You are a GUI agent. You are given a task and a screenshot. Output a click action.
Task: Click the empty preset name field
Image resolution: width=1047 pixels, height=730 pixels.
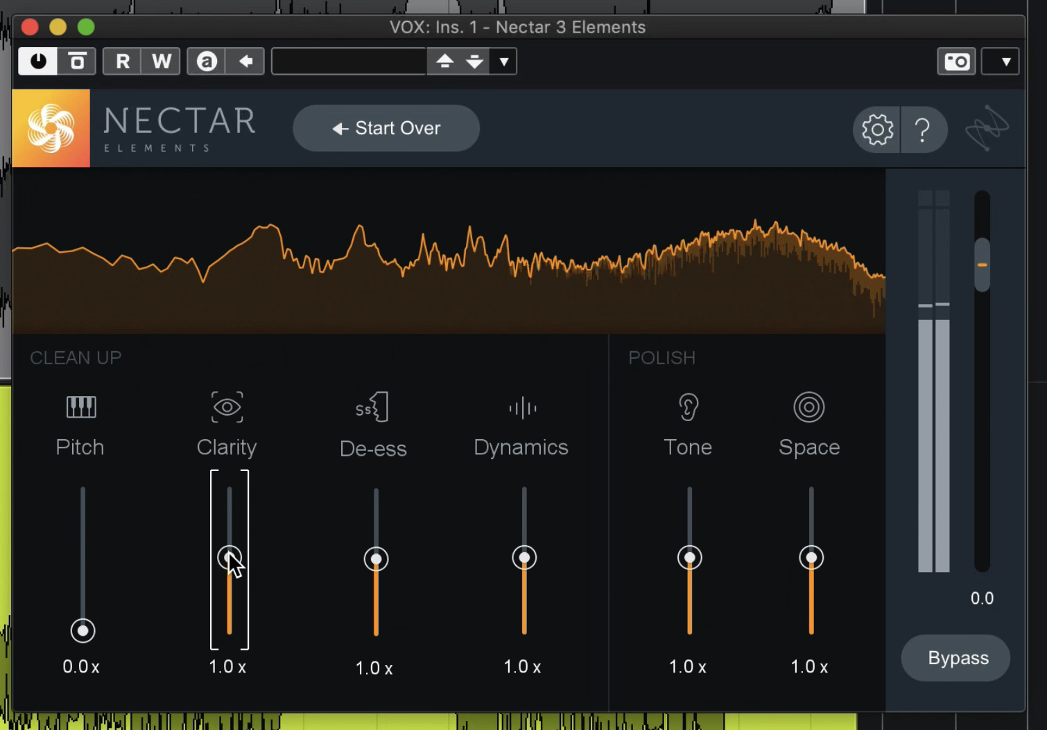[x=349, y=61]
